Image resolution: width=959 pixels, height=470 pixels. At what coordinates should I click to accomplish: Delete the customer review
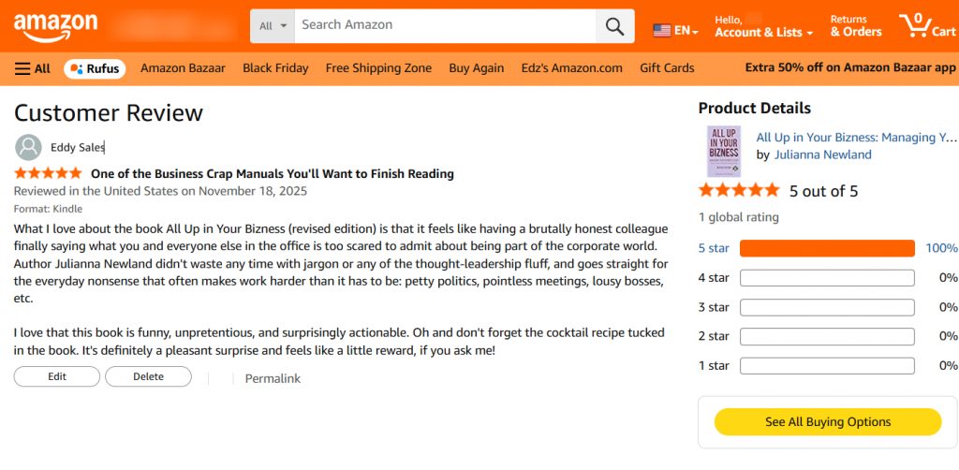(148, 376)
